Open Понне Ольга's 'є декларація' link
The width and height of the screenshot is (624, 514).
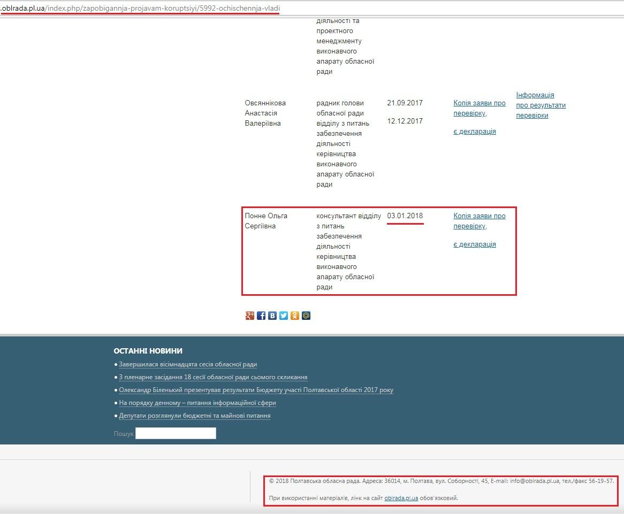tap(474, 244)
